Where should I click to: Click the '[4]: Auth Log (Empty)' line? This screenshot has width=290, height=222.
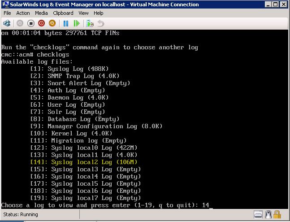[x=68, y=91]
